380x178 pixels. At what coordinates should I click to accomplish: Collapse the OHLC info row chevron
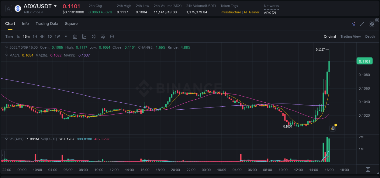pyautogui.click(x=6, y=47)
